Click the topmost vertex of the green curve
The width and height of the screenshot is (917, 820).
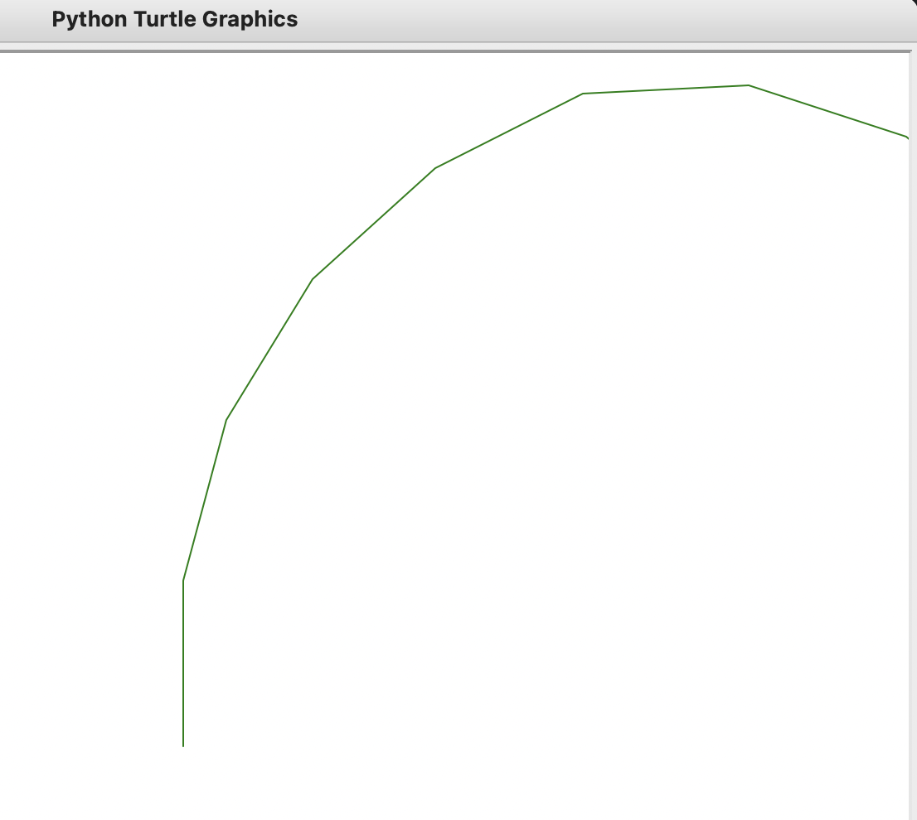coord(749,85)
